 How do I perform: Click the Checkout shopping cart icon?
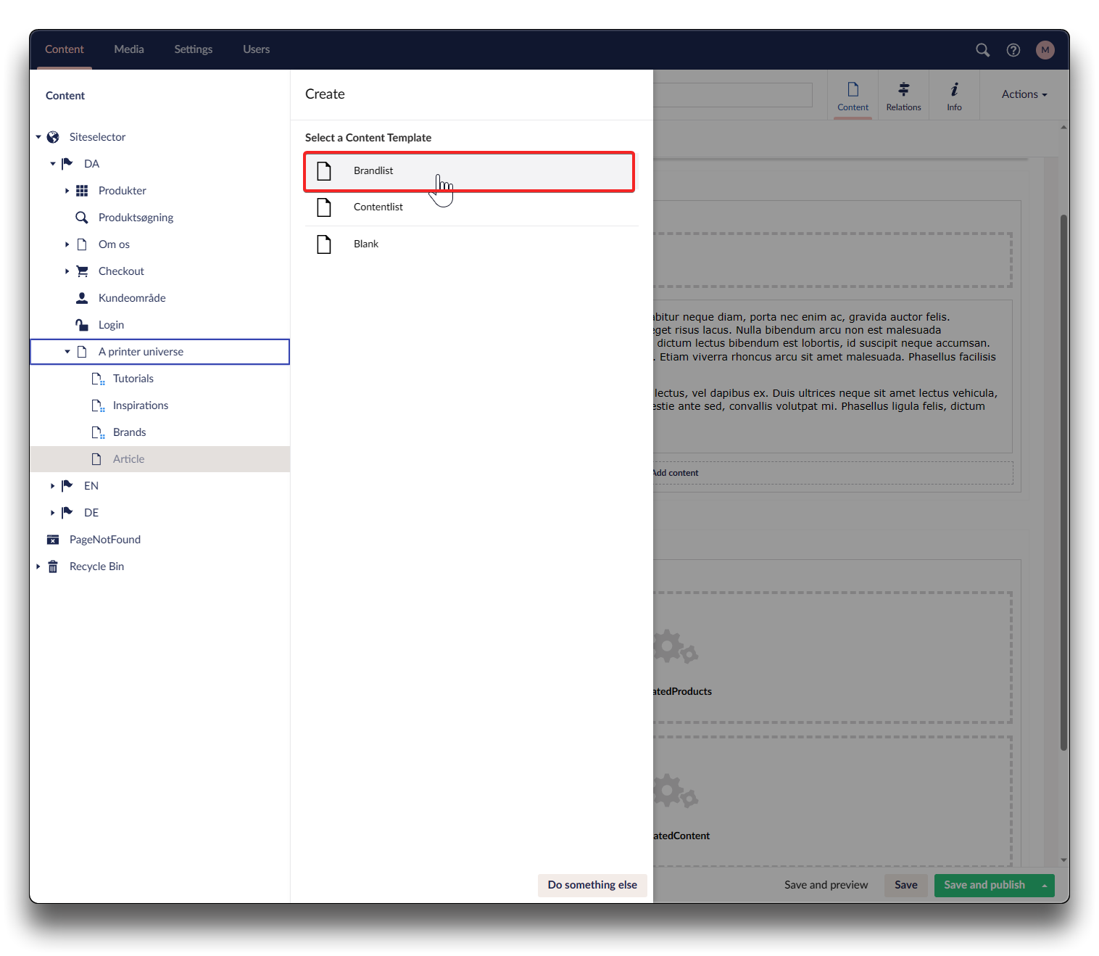click(x=82, y=271)
